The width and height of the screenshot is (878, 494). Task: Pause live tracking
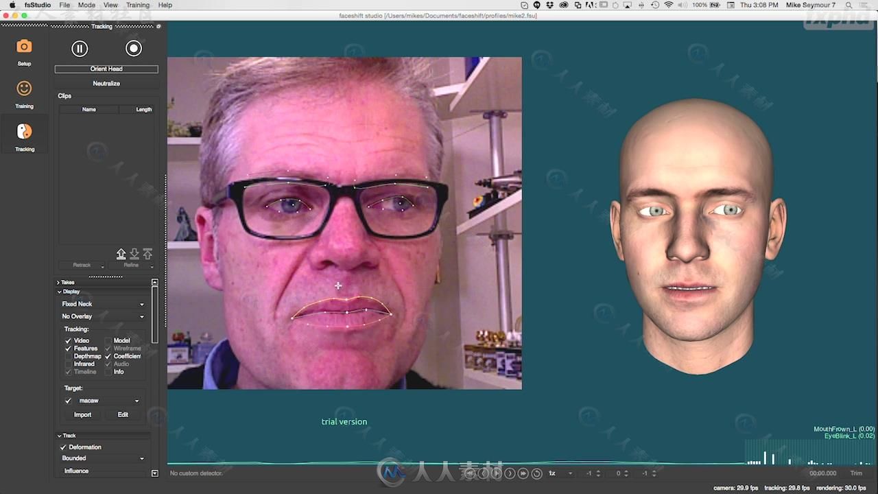[80, 48]
